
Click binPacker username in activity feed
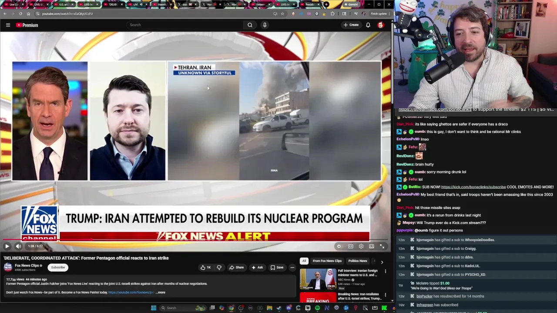pos(424,296)
